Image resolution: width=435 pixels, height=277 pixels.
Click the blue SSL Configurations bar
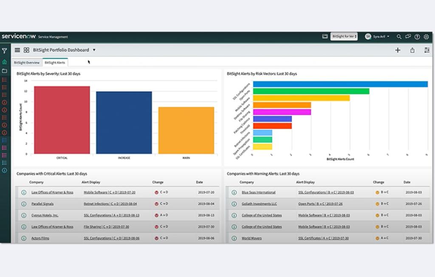coord(340,84)
